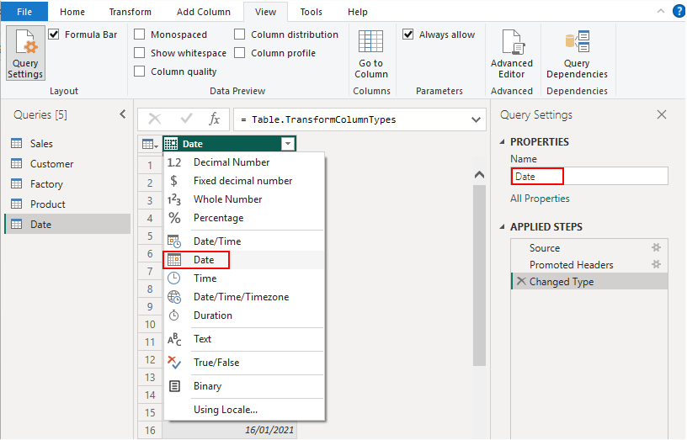
Task: Delete the Changed Type step
Action: click(521, 281)
